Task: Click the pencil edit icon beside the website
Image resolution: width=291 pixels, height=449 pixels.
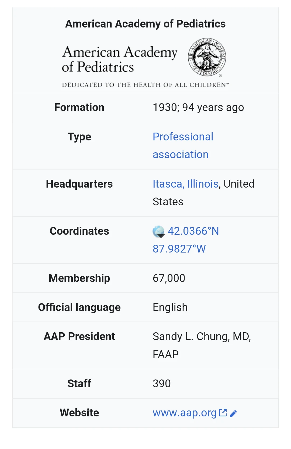Action: pos(233,413)
